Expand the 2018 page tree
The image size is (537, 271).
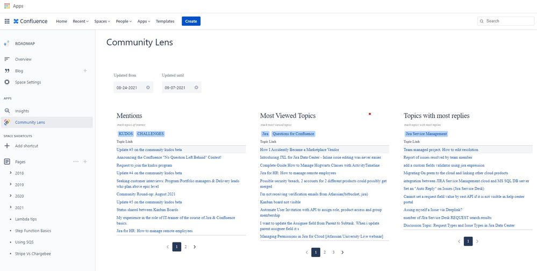(x=11, y=173)
